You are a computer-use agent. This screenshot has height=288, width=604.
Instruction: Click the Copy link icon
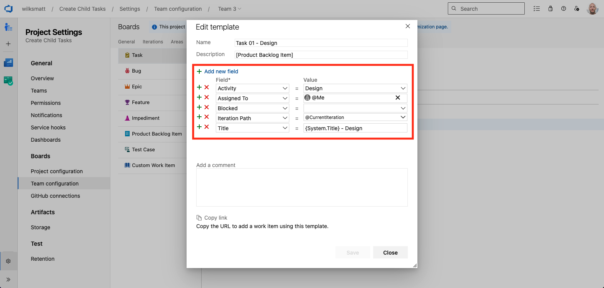(x=199, y=218)
